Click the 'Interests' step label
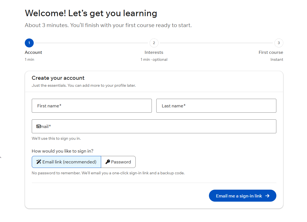This screenshot has height=222, width=307. coord(154,52)
